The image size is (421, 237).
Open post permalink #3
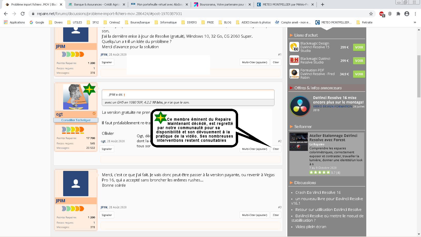(280, 208)
